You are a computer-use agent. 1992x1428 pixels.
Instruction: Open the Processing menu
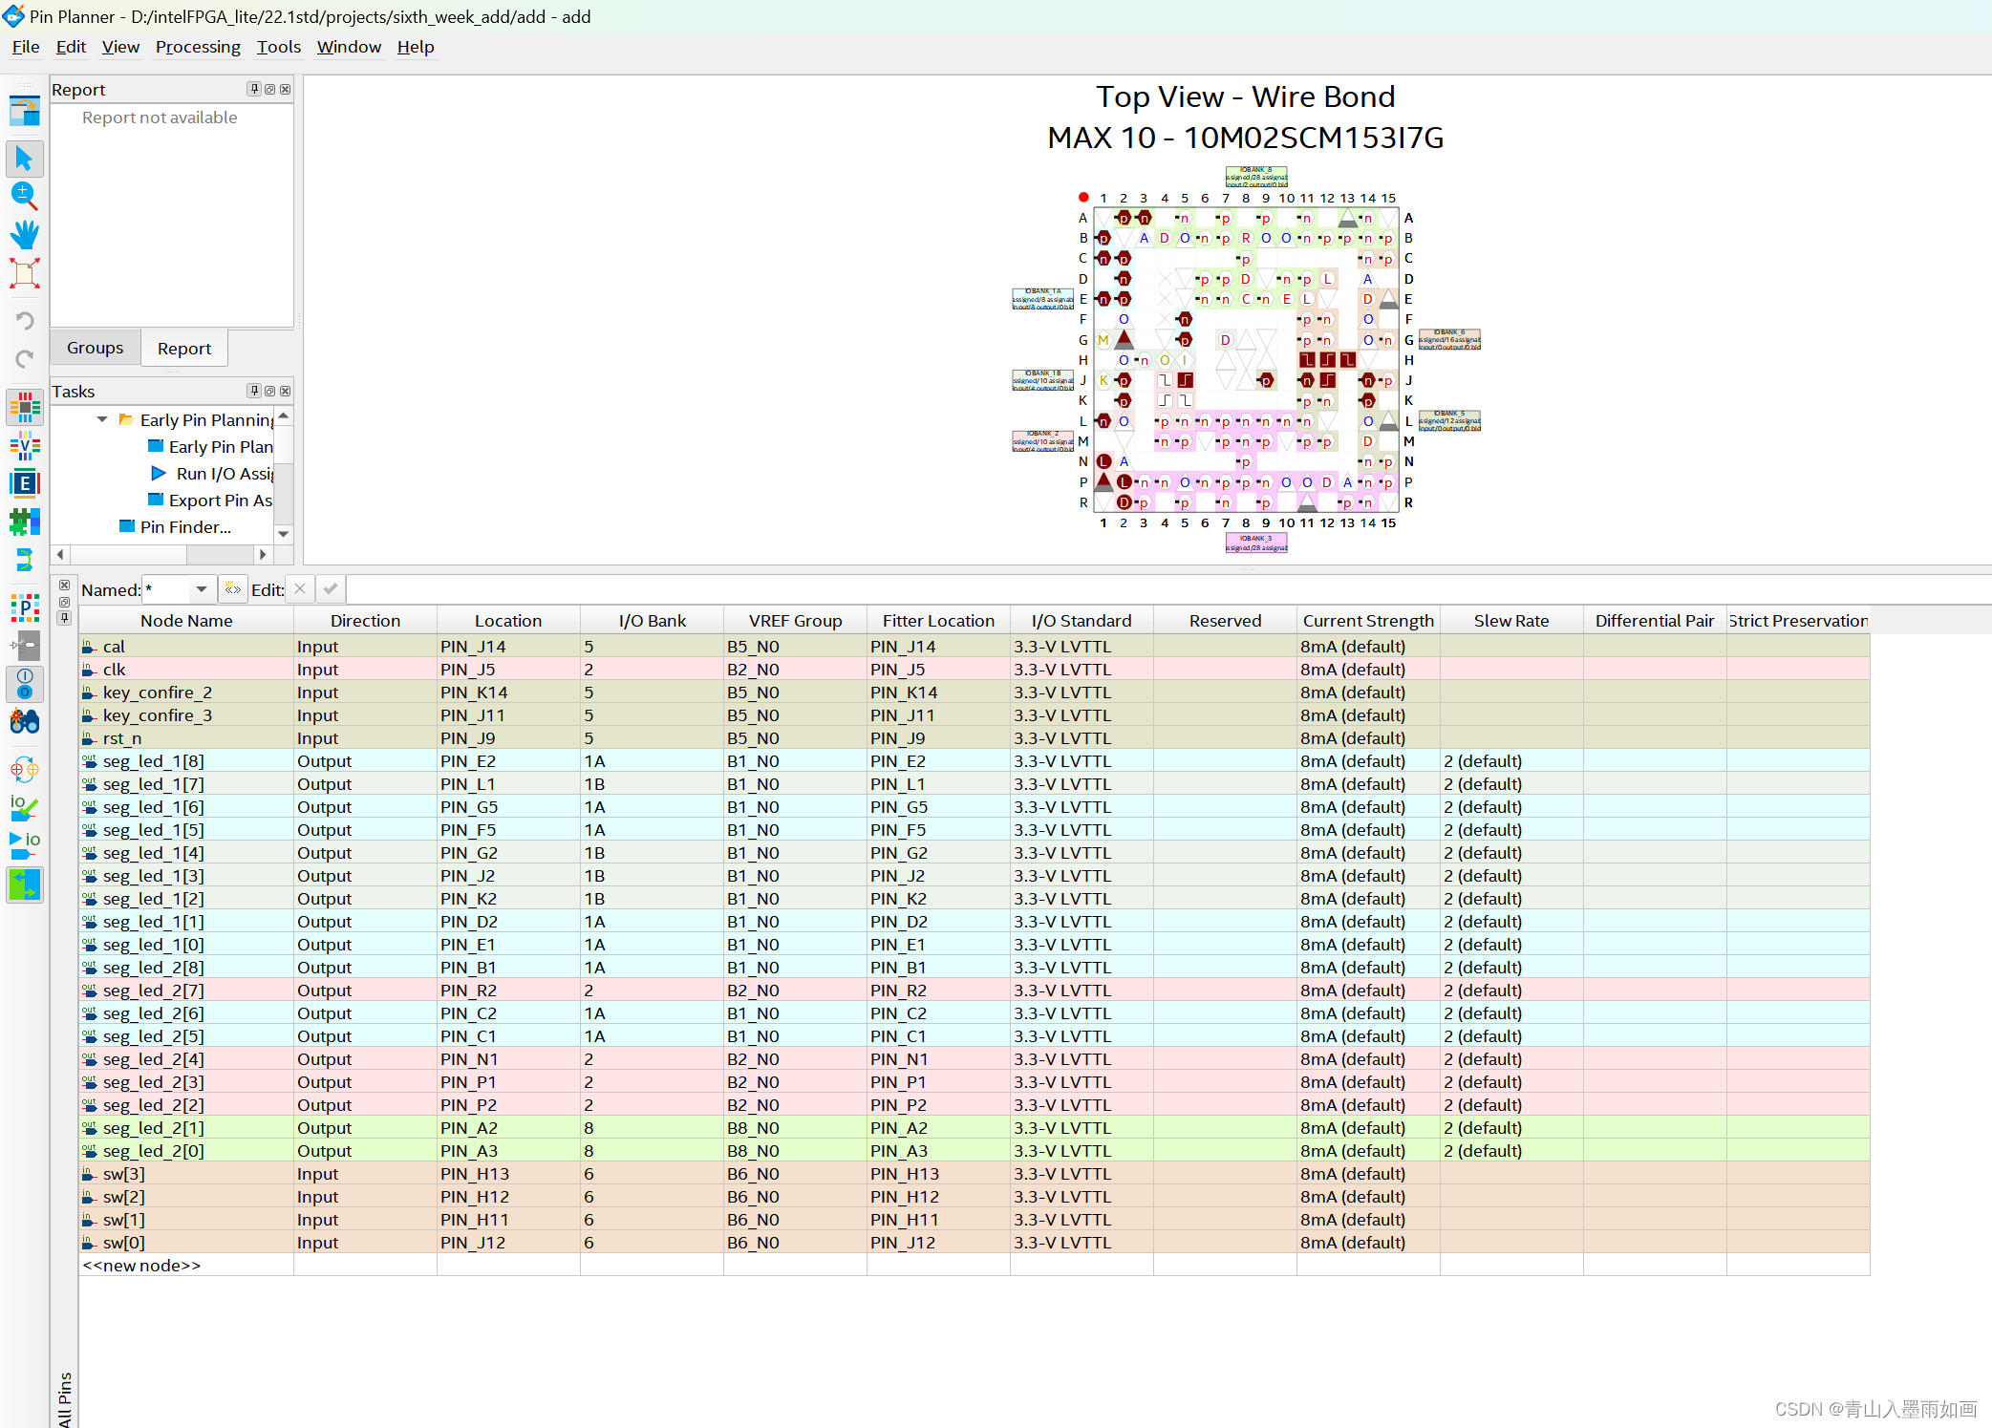click(x=198, y=46)
